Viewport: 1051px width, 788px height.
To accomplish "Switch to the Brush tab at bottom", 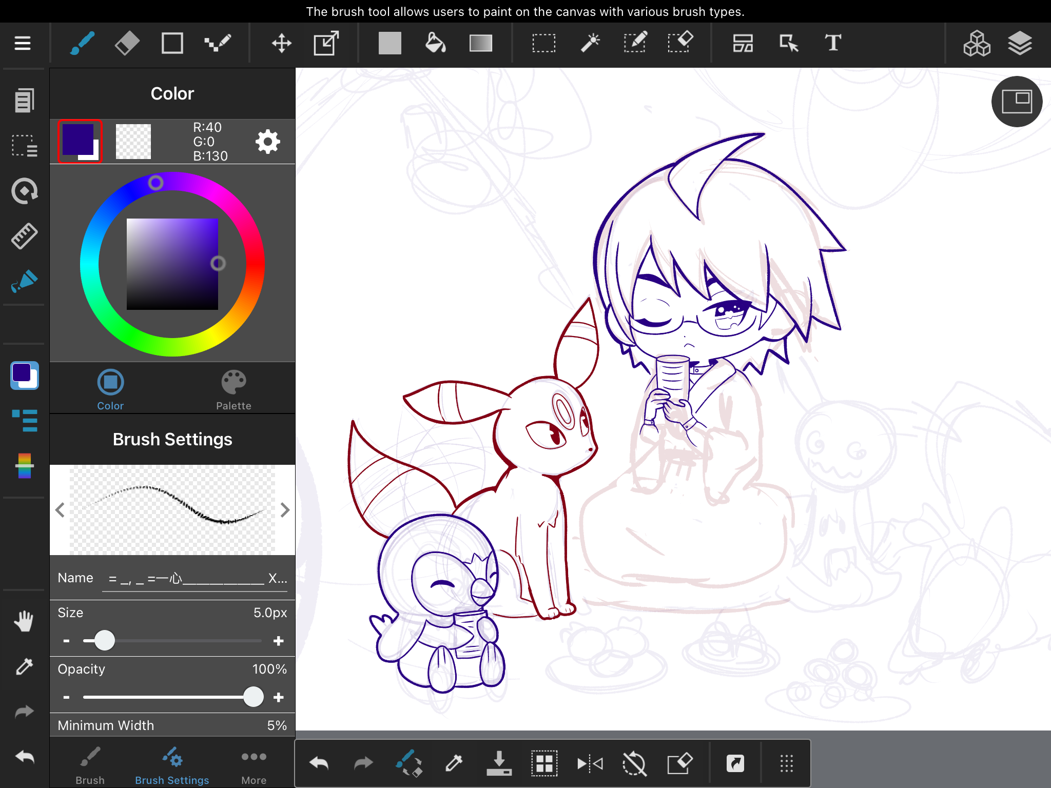I will pos(90,765).
